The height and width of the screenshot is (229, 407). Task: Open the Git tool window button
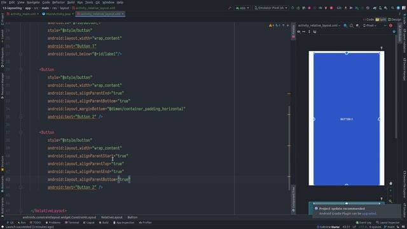(10, 223)
